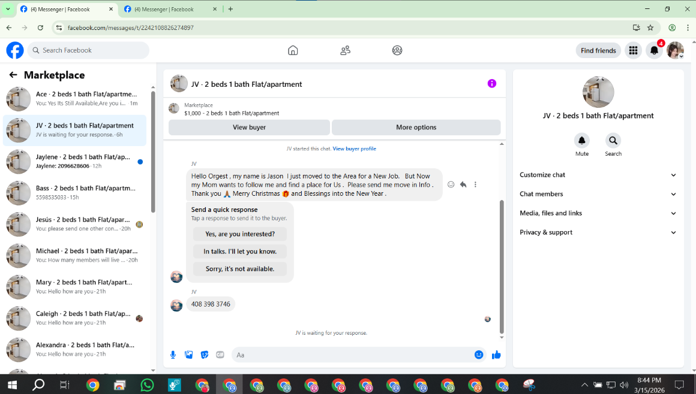Go back using the Marketplace back arrow
The width and height of the screenshot is (696, 394).
click(13, 75)
